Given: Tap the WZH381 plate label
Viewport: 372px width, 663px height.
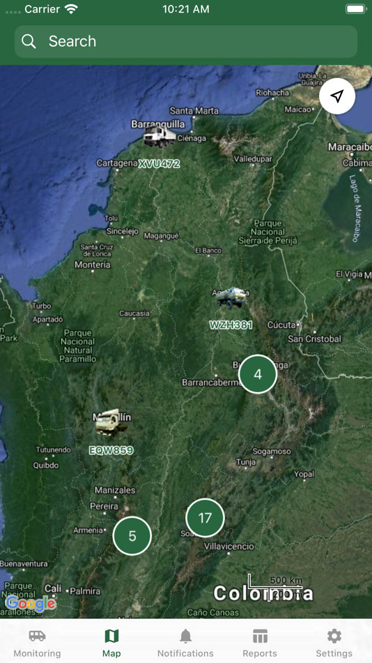Looking at the screenshot, I should coord(231,325).
